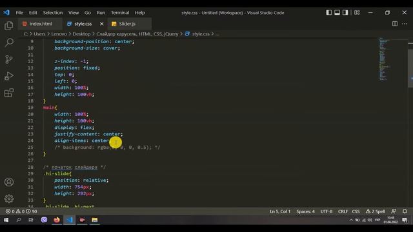This screenshot has width=413, height=232.
Task: Select language mode CSS in status bar
Action: (x=356, y=211)
